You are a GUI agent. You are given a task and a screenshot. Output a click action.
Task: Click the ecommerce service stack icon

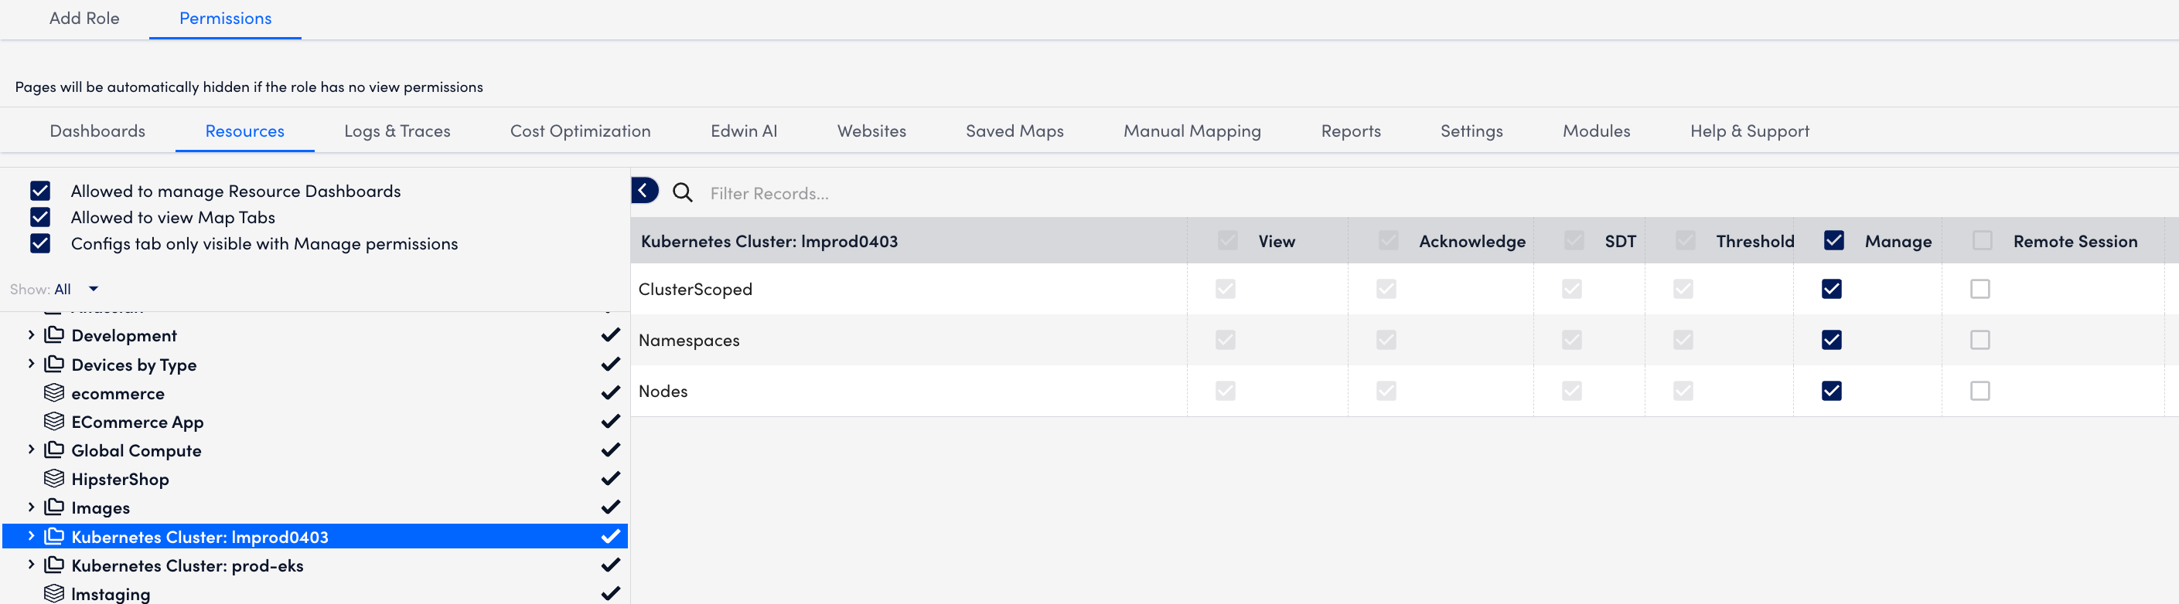coord(54,393)
